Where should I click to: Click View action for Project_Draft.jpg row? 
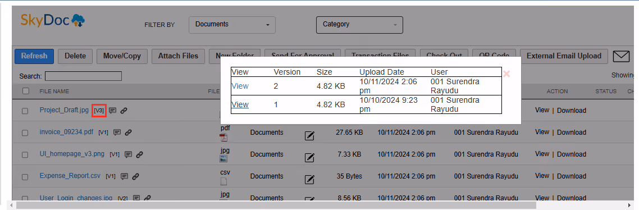tap(542, 110)
